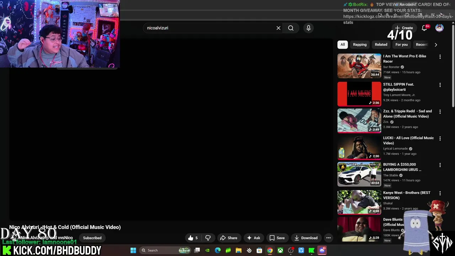Open options for BUYING A $350,000 LAMBORGHINI video
This screenshot has height=256, width=455.
(440, 165)
